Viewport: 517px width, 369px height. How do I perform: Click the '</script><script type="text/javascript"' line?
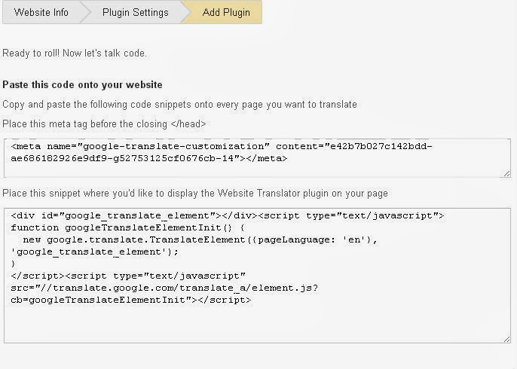[128, 276]
